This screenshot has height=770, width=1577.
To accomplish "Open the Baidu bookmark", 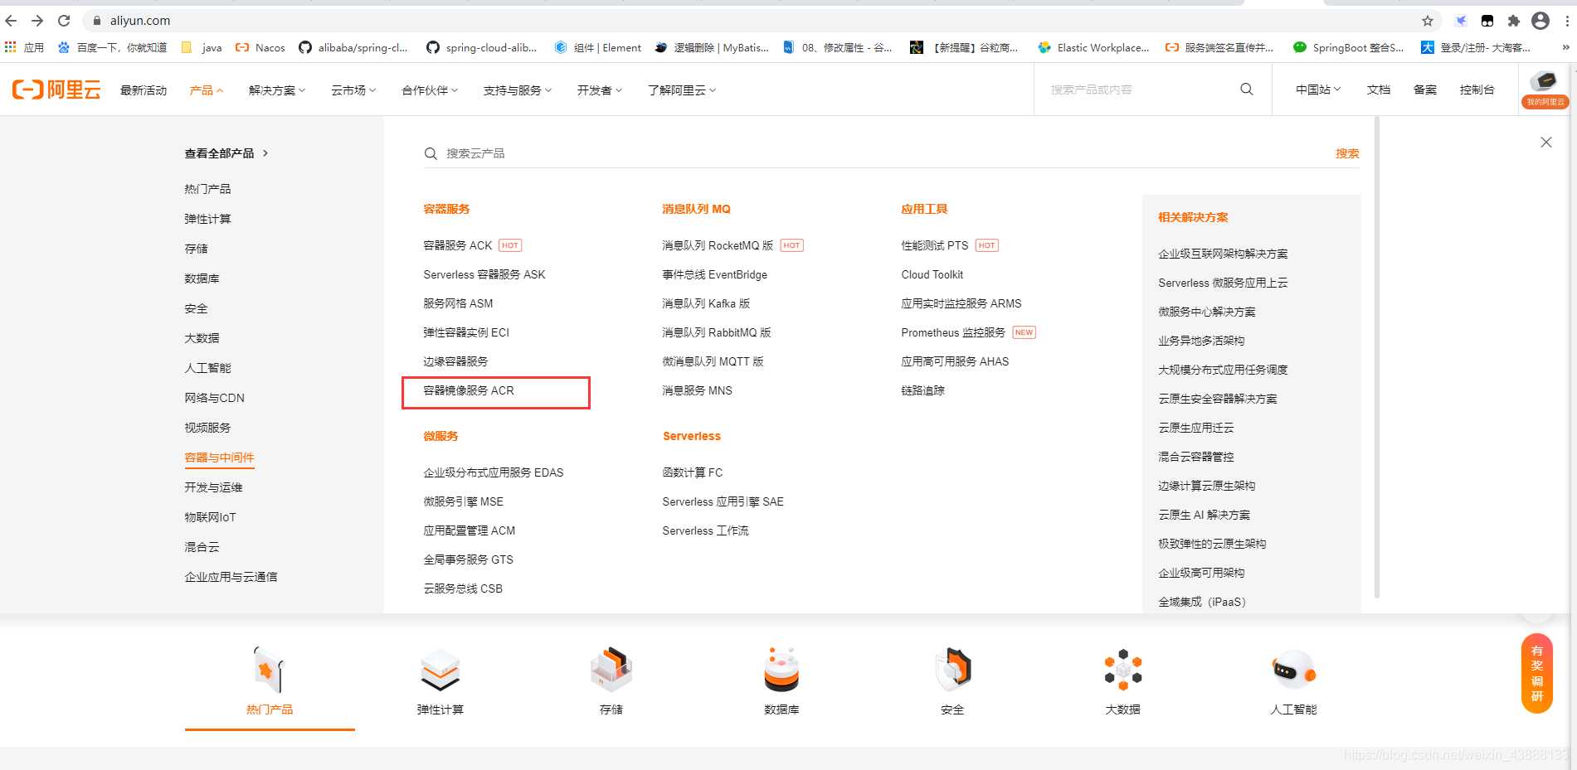I will click(112, 47).
